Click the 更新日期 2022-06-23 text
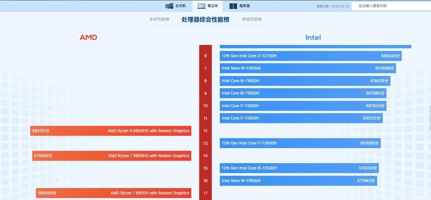The height and width of the screenshot is (200, 431). pos(332,6)
